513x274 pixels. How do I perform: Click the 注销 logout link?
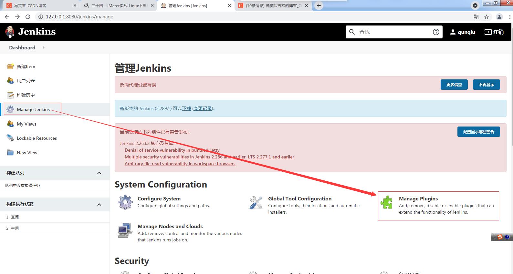(x=494, y=32)
